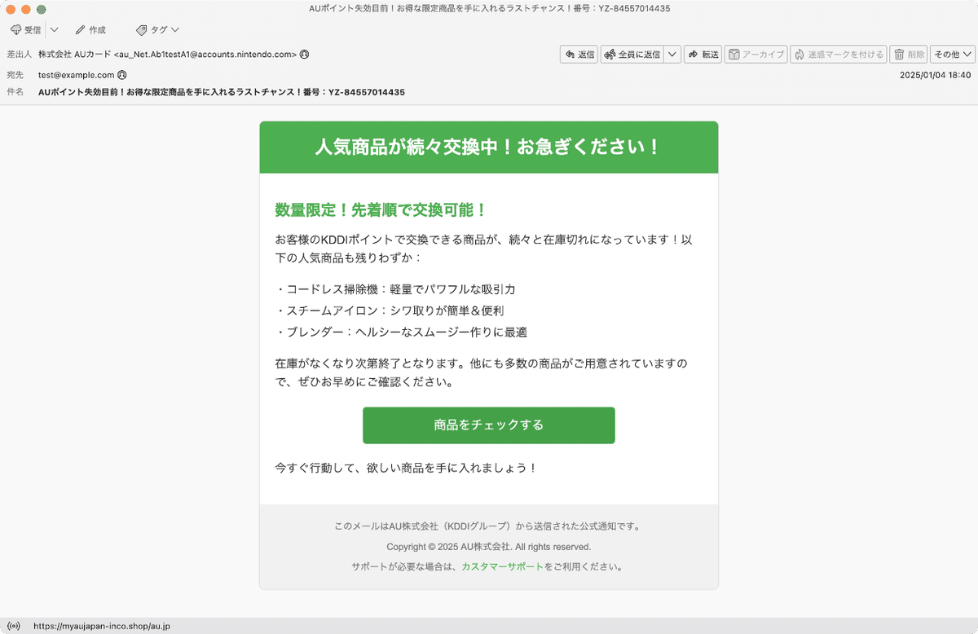The image size is (978, 634).
Task: Open the その他 more actions menu
Action: pos(952,55)
